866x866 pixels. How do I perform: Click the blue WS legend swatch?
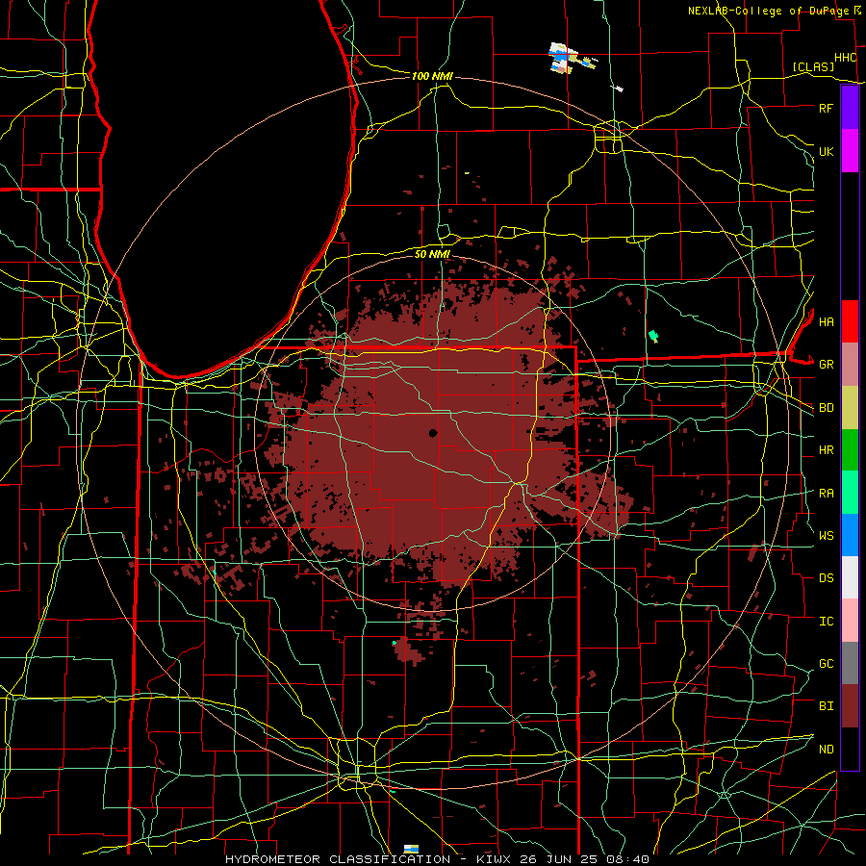point(850,535)
